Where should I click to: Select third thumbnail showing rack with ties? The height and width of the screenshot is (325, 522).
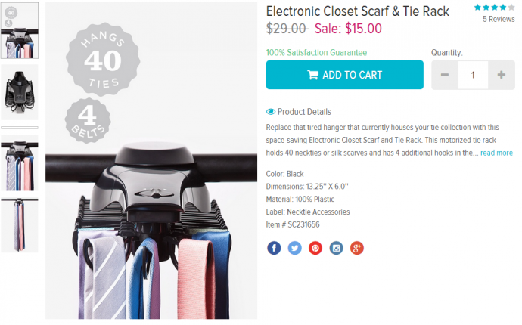coord(20,163)
